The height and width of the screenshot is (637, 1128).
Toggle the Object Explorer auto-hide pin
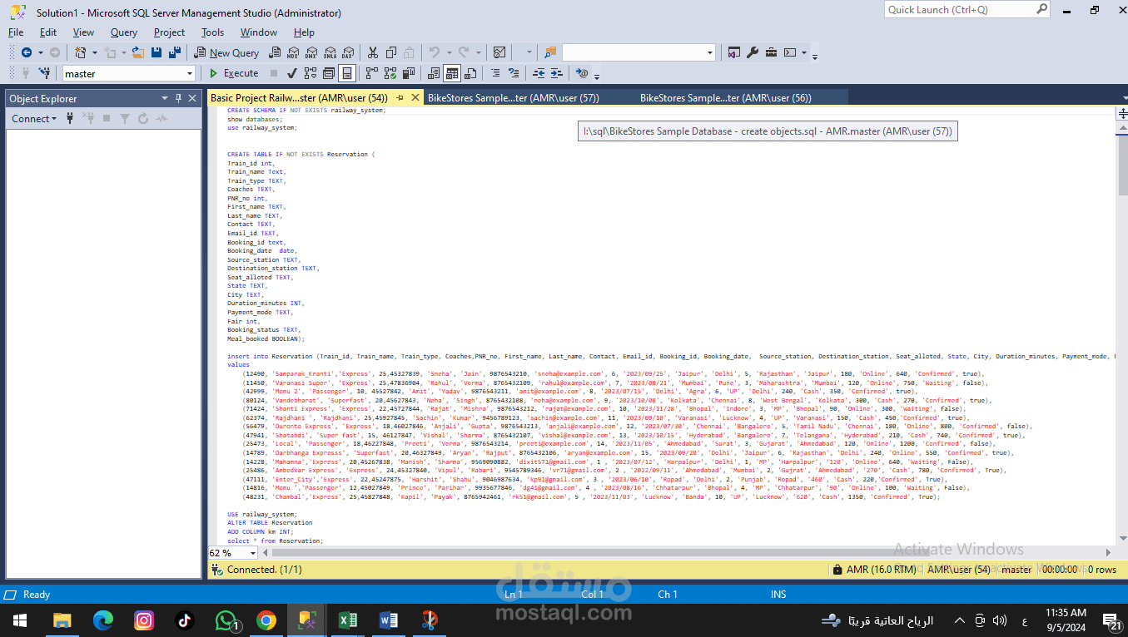[x=178, y=98]
